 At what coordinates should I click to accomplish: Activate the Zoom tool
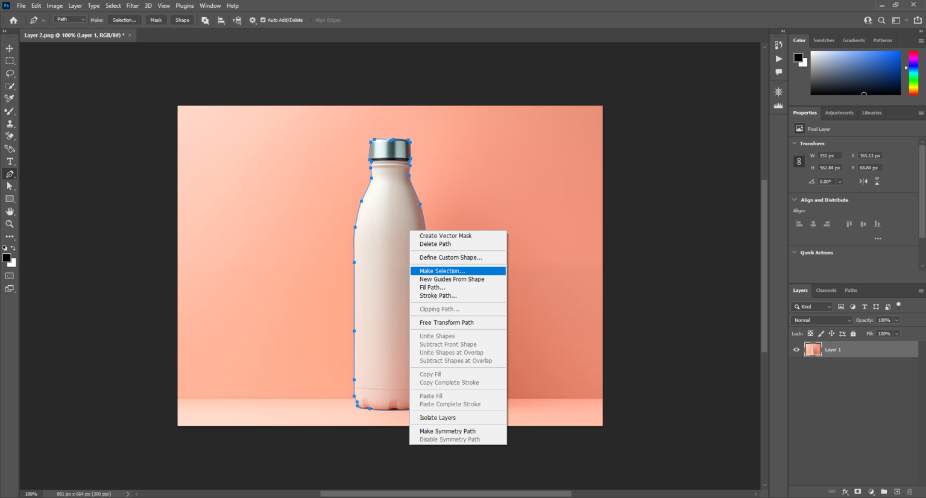point(9,224)
